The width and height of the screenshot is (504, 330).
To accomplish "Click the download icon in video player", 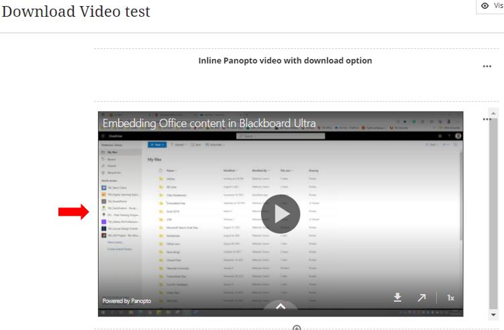I will [397, 297].
